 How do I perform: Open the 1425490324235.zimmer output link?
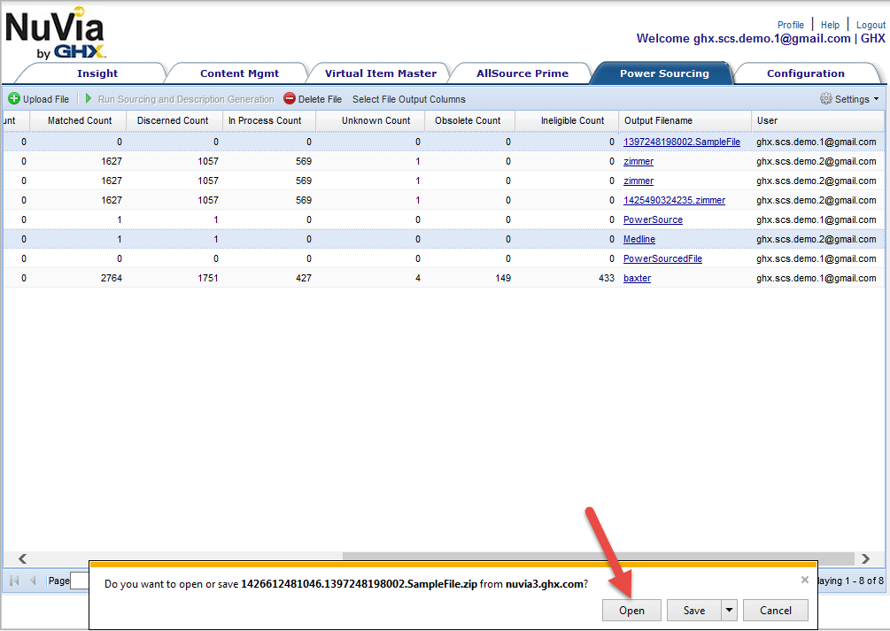(674, 200)
